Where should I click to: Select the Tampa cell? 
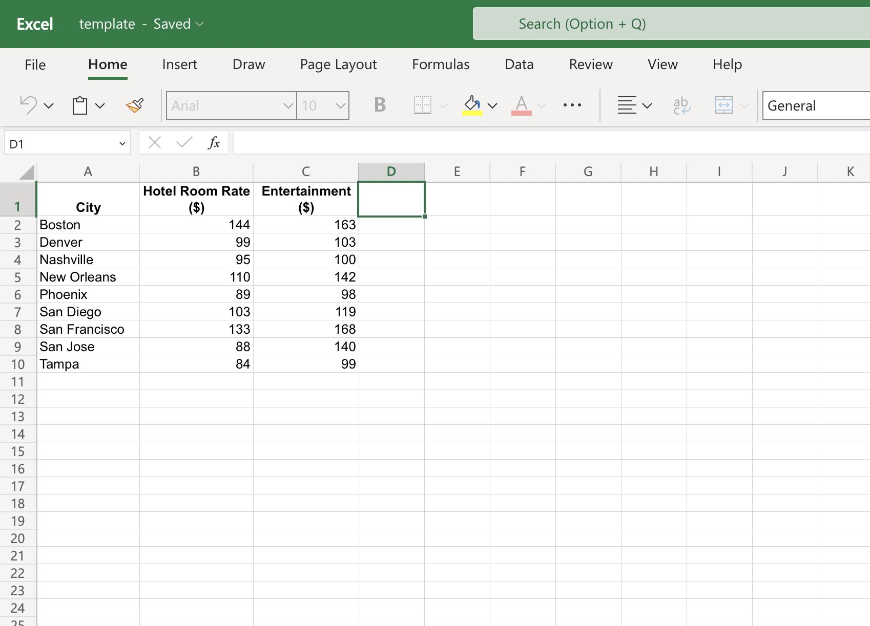[x=88, y=364]
